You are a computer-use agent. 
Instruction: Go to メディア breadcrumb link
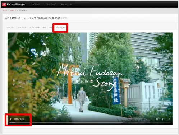click(13, 10)
